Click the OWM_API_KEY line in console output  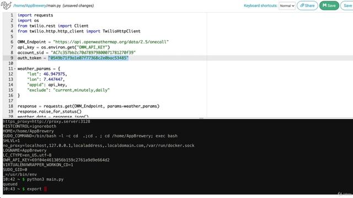tap(56, 160)
